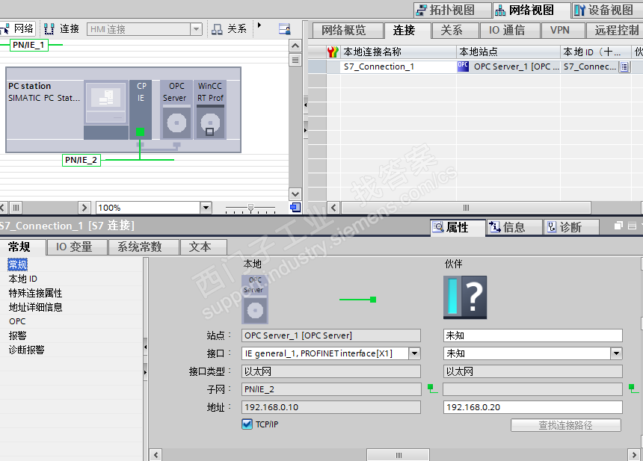Viewport: 643px width, 461px height.
Task: Click the Find connection path button
Action: coord(566,425)
